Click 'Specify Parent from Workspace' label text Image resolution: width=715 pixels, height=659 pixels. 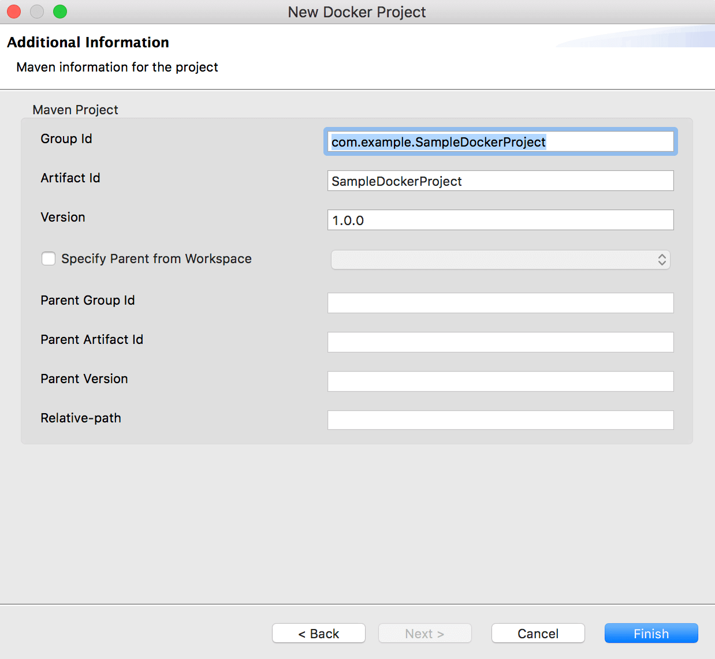157,259
